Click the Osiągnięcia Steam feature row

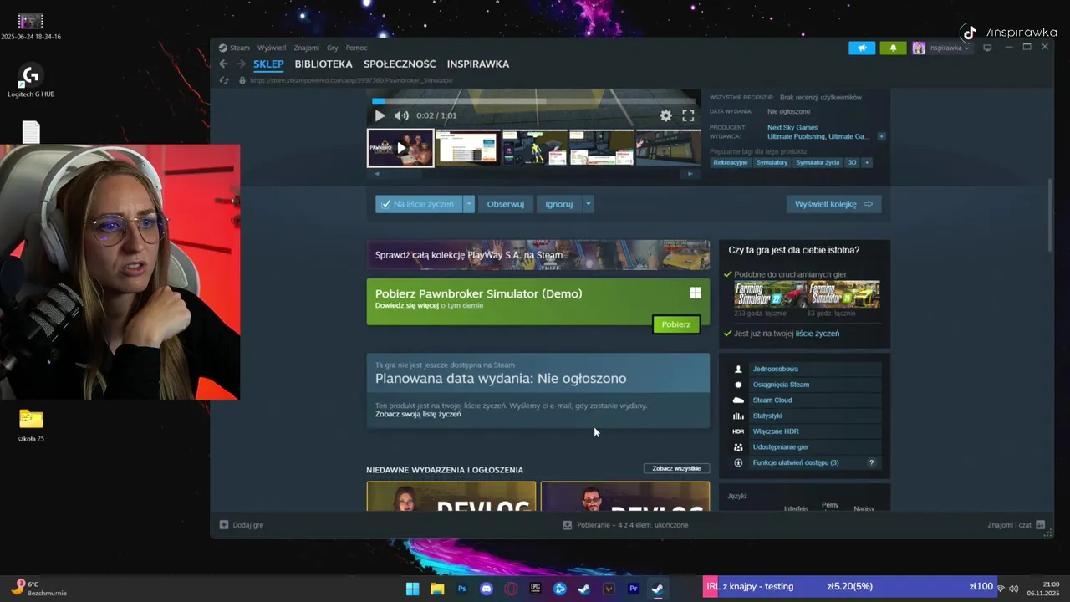click(805, 385)
